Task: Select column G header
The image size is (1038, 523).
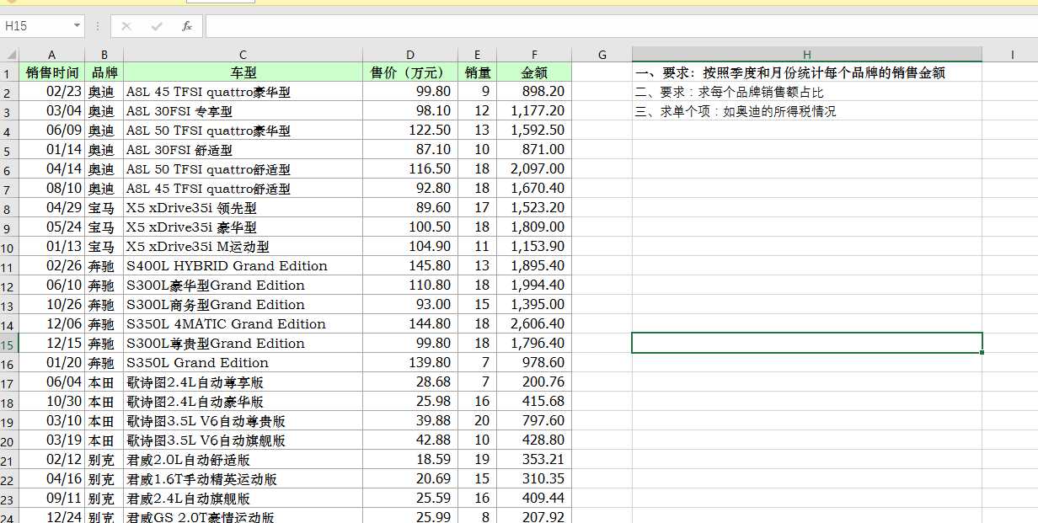Action: (x=602, y=55)
